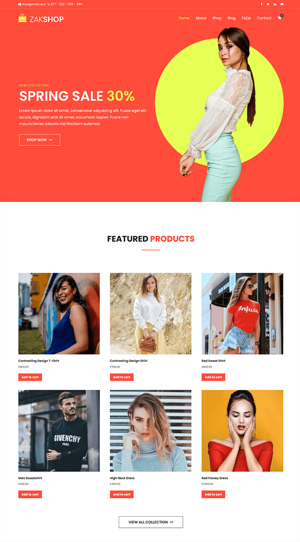300x542 pixels.
Task: Click the ZakShop bag logo
Action: pyautogui.click(x=23, y=18)
